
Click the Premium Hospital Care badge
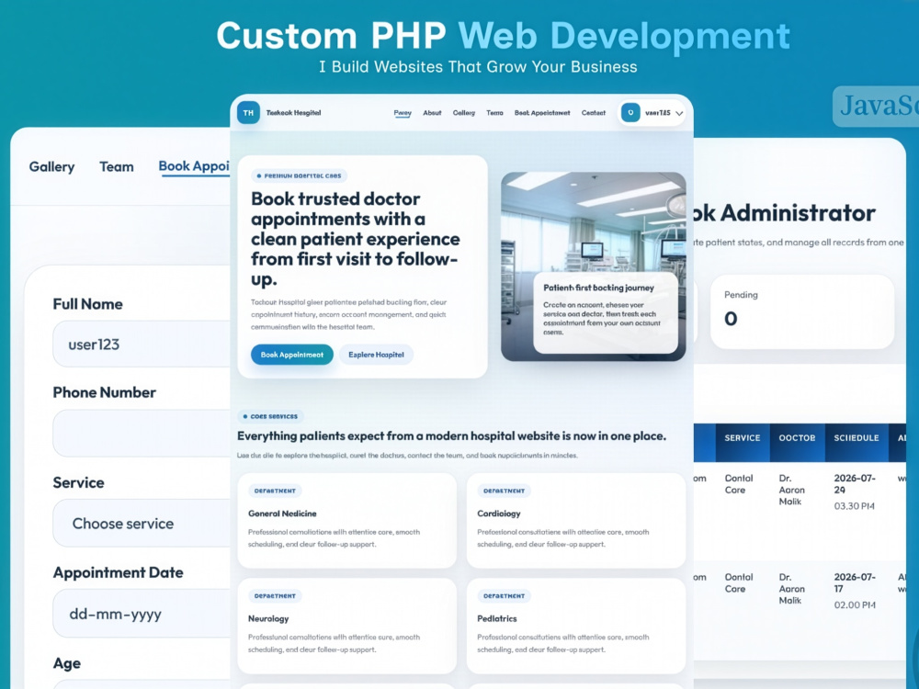(299, 175)
